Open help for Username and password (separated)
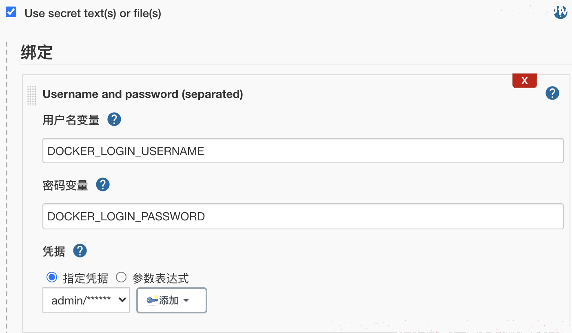Image resolution: width=572 pixels, height=333 pixels. coord(552,93)
